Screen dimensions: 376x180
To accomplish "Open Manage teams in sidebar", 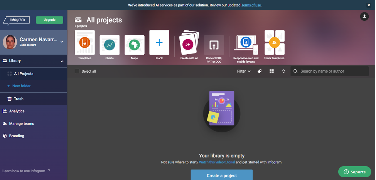I will click(x=21, y=123).
